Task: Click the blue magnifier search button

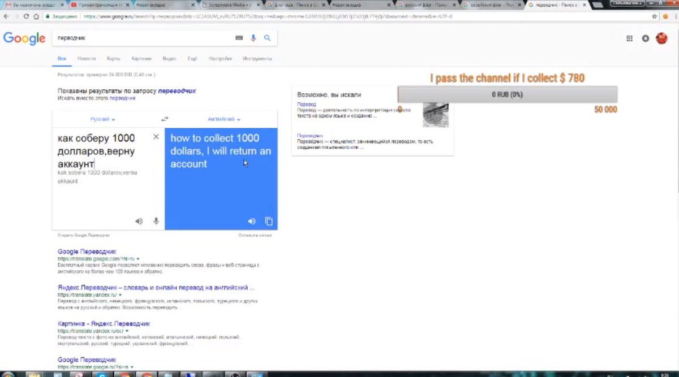Action: (x=267, y=38)
